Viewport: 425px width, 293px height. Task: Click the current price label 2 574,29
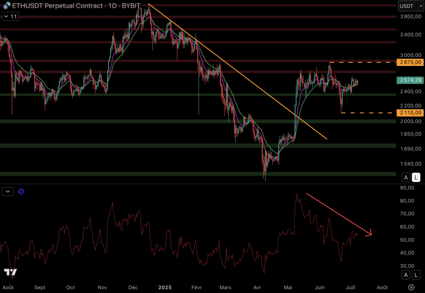tap(410, 80)
